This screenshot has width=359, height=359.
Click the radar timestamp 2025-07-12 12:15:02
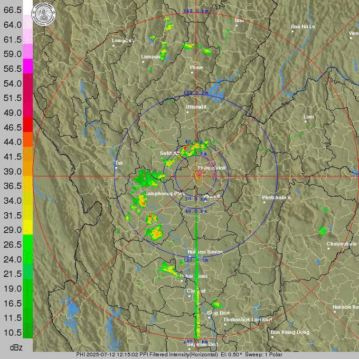[x=112, y=354]
